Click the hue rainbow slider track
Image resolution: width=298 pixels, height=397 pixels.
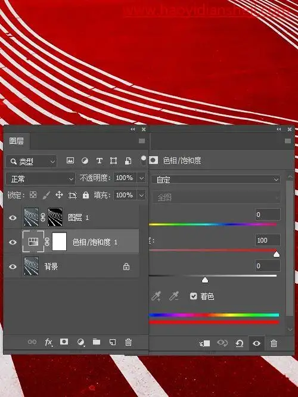213,224
